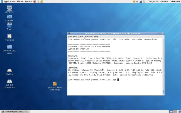Open the Terminal menu in menubar
The image size is (181, 113).
tap(88, 36)
